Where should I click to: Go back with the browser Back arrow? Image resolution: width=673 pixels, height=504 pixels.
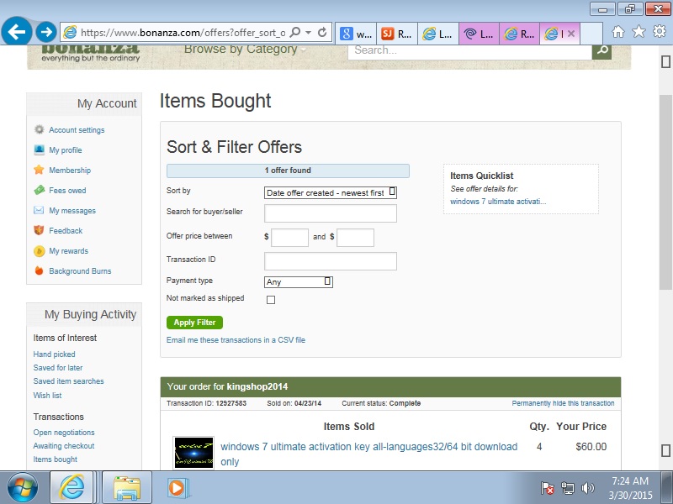coord(16,32)
